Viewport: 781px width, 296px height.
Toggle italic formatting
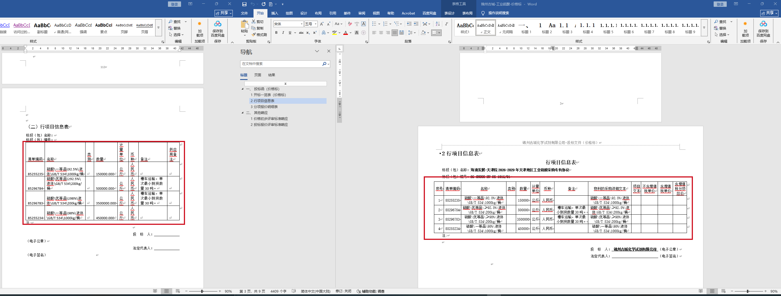[283, 33]
